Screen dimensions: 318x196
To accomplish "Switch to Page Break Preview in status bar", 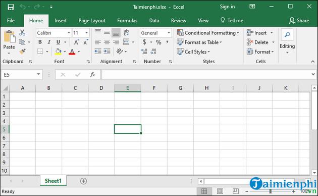I will [235, 191].
